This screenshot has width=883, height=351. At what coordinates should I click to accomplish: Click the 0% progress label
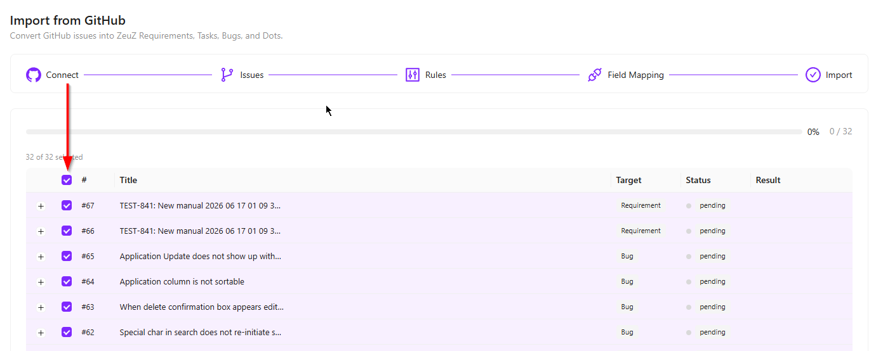tap(813, 132)
